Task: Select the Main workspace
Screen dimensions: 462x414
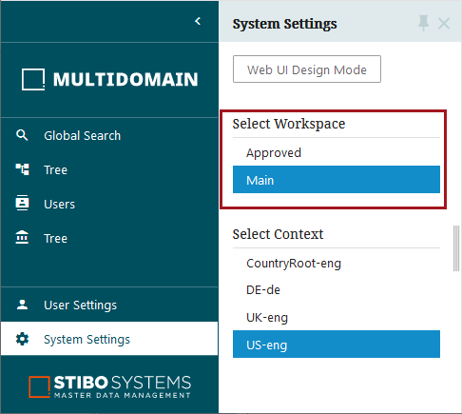Action: coord(337,180)
